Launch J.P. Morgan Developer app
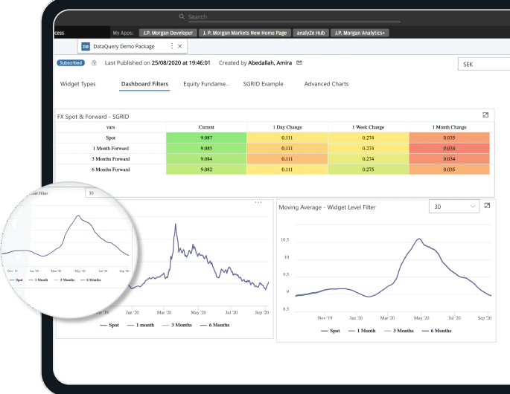Image resolution: width=510 pixels, height=394 pixels. (168, 33)
